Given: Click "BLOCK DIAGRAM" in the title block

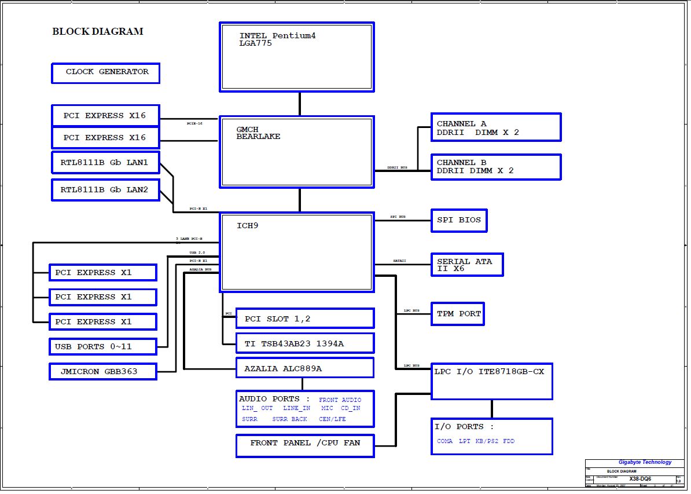Looking at the screenshot, I should [x=622, y=471].
